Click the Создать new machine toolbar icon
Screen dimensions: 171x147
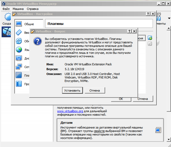[x=8, y=17]
